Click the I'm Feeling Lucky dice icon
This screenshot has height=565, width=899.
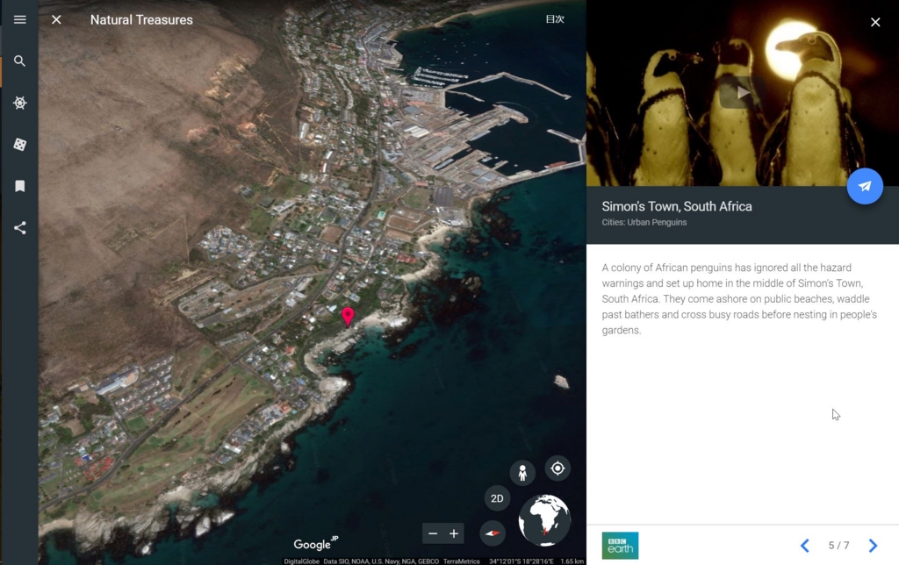(19, 145)
